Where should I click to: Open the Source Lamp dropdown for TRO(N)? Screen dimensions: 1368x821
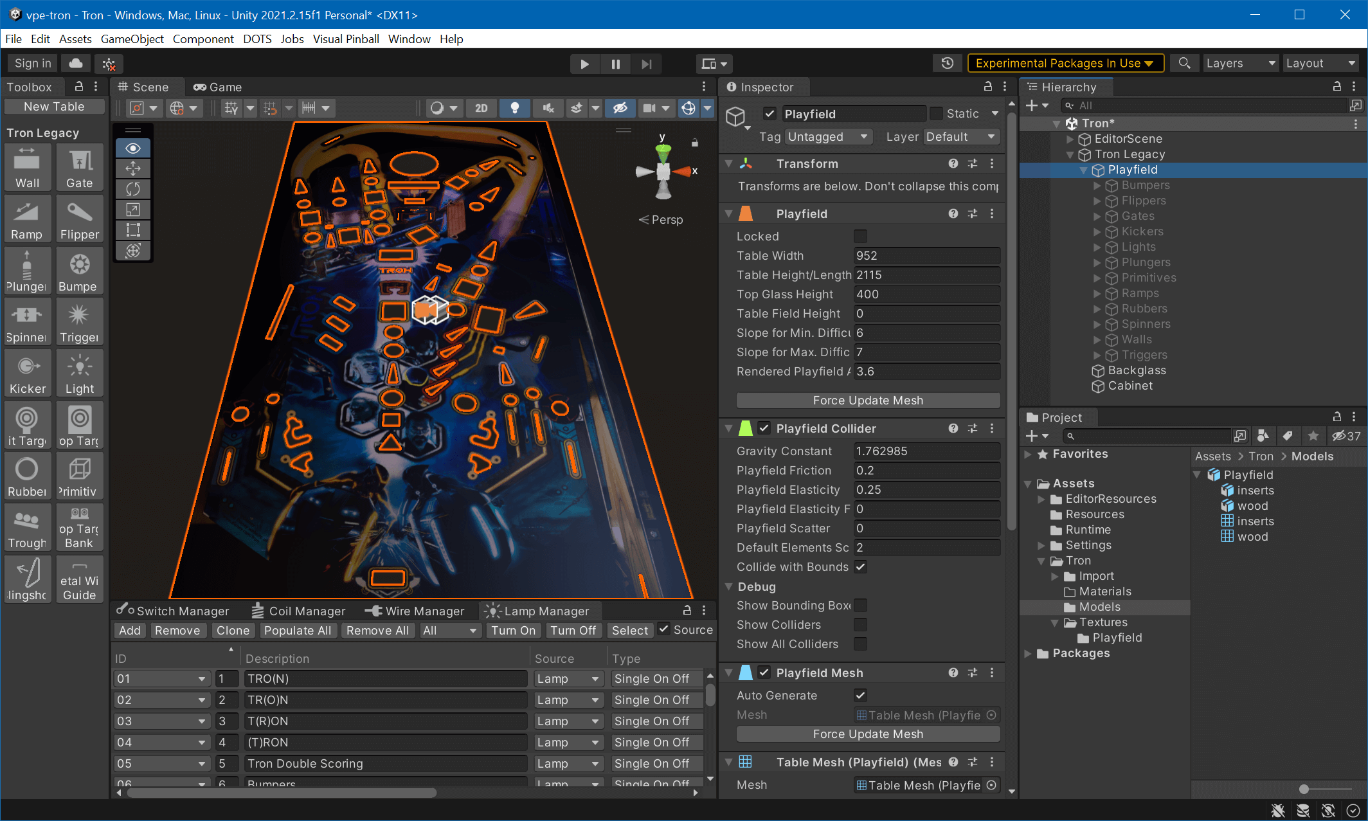coord(568,679)
